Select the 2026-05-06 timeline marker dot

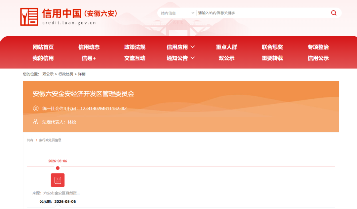(58, 168)
